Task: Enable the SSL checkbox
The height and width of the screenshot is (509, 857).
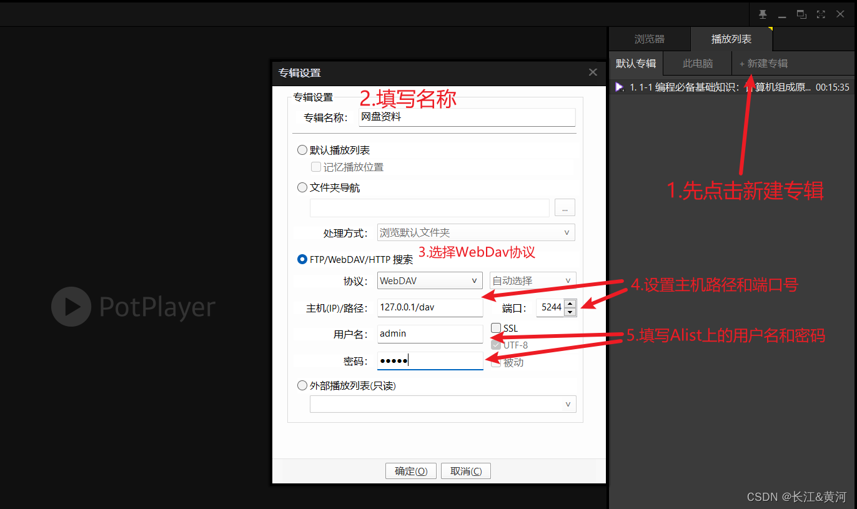Action: (496, 328)
